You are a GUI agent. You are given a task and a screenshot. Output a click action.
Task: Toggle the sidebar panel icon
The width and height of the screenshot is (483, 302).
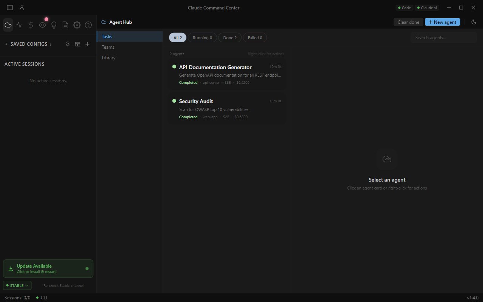tap(10, 8)
